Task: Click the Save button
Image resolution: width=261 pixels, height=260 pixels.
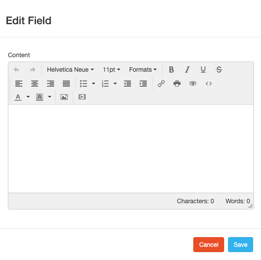Action: click(240, 245)
